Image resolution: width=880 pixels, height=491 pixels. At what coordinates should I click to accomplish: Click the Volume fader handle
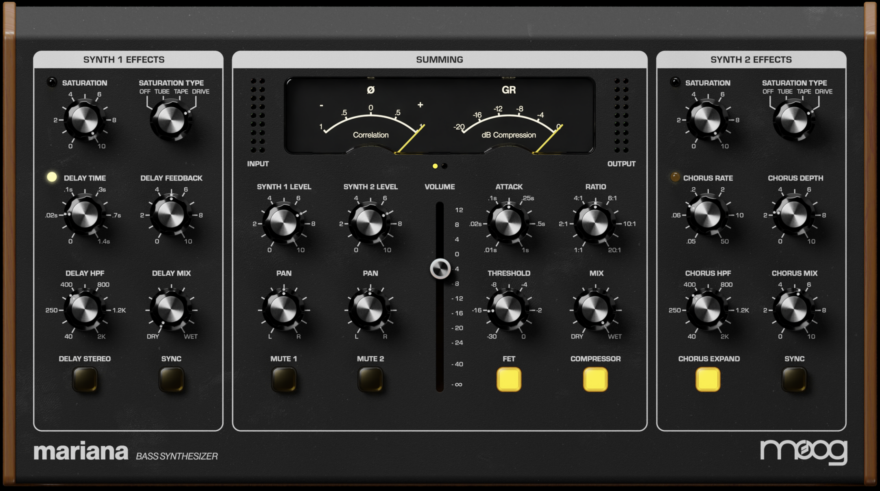tap(440, 269)
